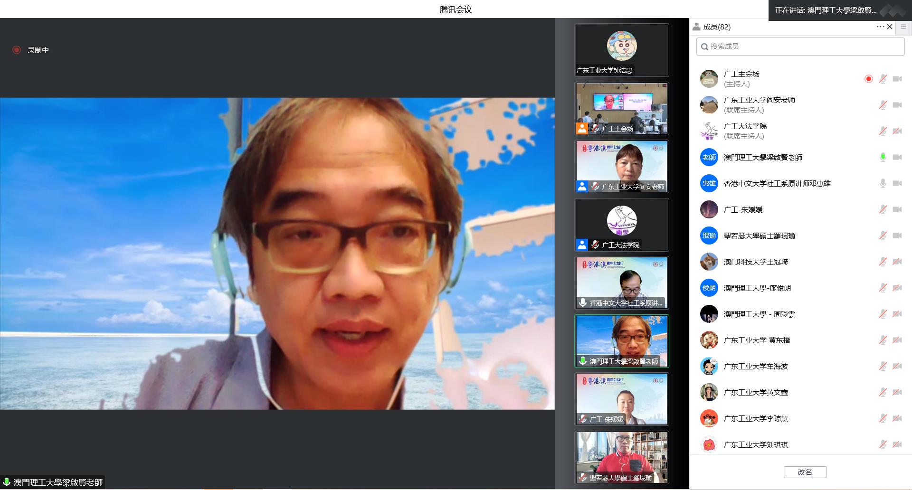Click red recording icon beside 广工主会场

click(868, 79)
